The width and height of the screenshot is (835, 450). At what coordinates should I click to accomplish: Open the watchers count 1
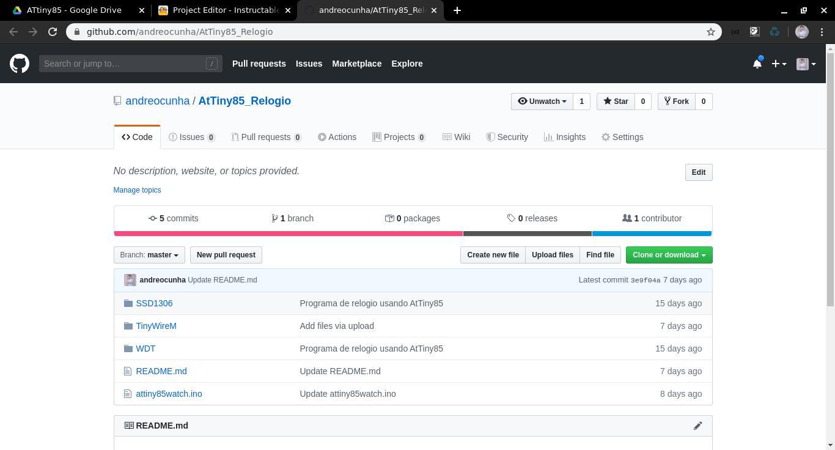coord(581,101)
